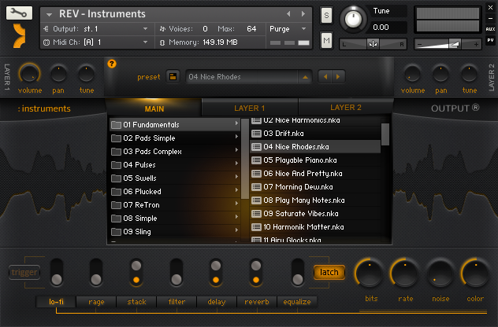Open the preset list 04 Nice Rhodes
This screenshot has width=498, height=327.
[249, 77]
